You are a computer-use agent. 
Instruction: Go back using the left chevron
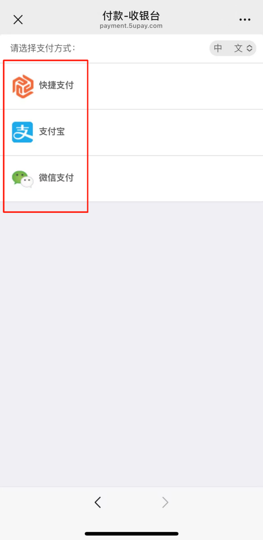click(x=98, y=502)
